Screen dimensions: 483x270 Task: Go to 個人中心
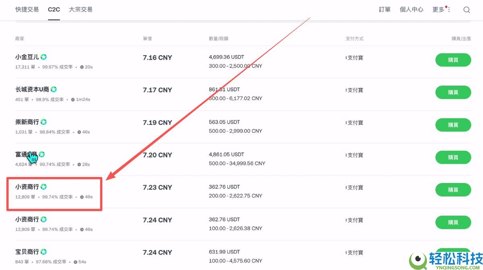(x=411, y=10)
